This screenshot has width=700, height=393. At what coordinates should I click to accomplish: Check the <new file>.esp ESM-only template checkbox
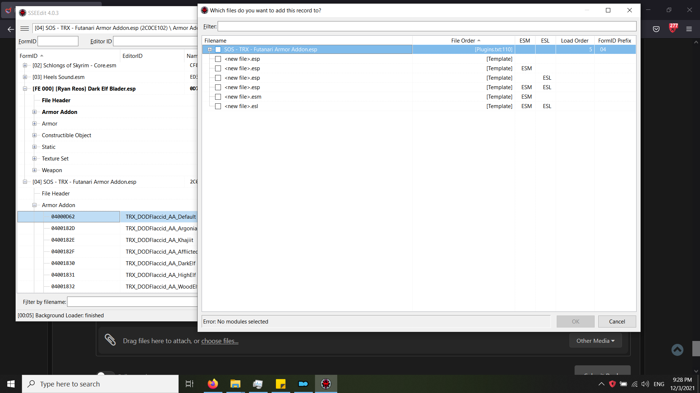[x=218, y=68]
